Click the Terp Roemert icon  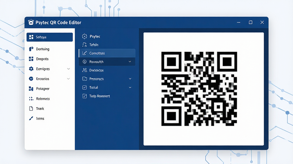coord(84,96)
